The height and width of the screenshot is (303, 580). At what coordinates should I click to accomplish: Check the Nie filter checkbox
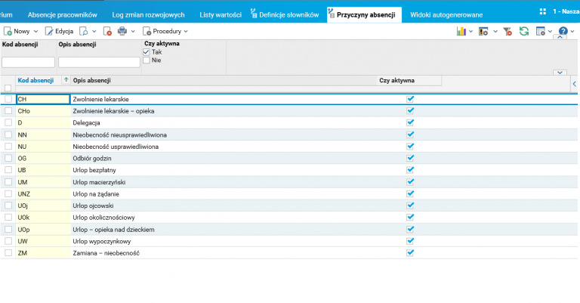147,60
